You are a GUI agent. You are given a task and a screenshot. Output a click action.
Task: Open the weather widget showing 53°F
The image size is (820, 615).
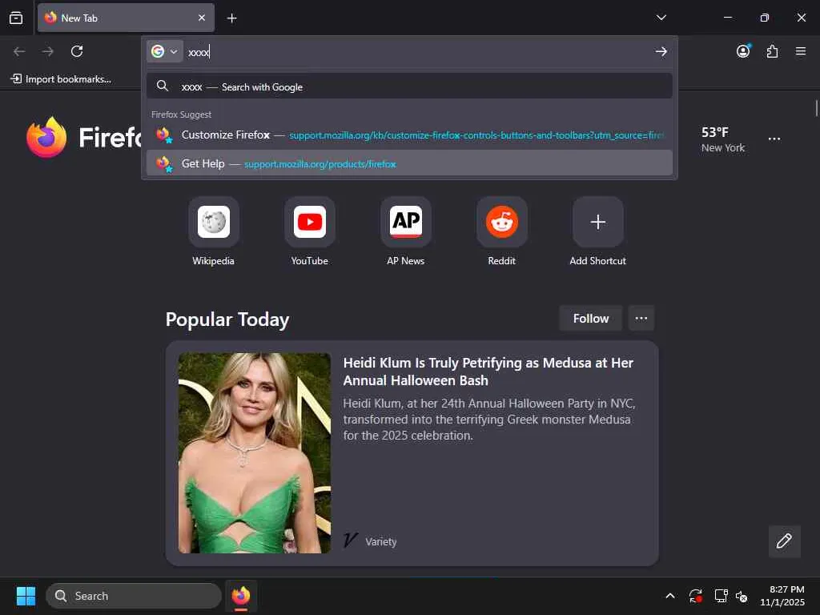point(723,139)
